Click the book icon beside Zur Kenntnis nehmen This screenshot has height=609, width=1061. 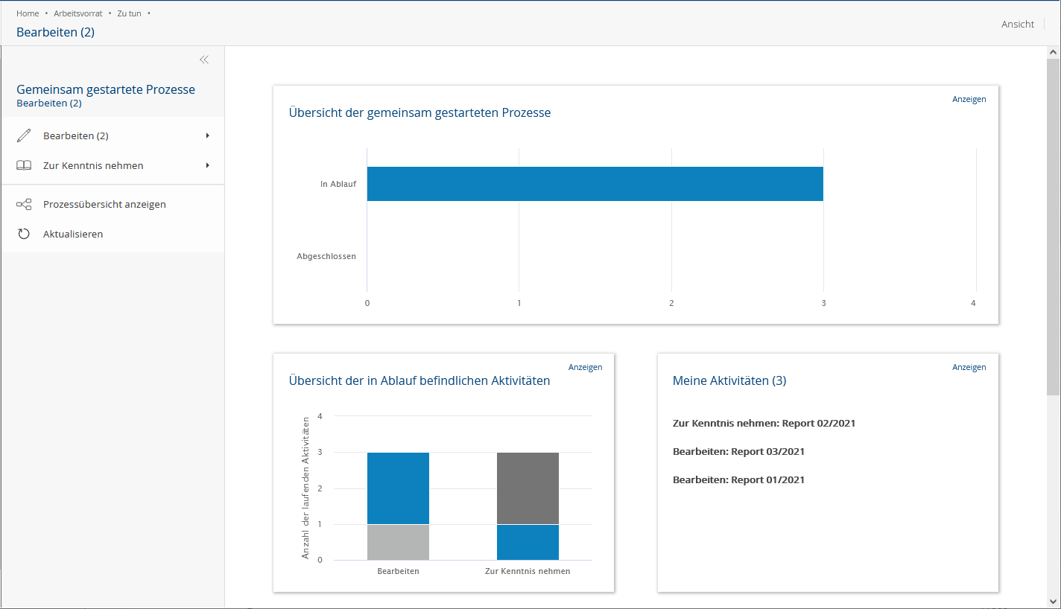pyautogui.click(x=24, y=165)
